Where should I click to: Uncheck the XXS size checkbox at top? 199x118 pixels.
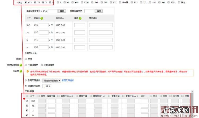[26, 2]
